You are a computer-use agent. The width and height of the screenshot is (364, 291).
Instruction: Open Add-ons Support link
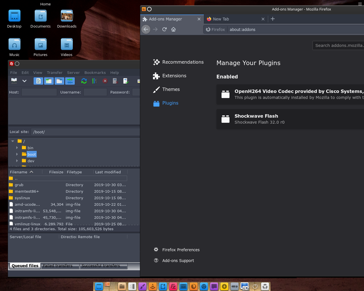pos(174,261)
